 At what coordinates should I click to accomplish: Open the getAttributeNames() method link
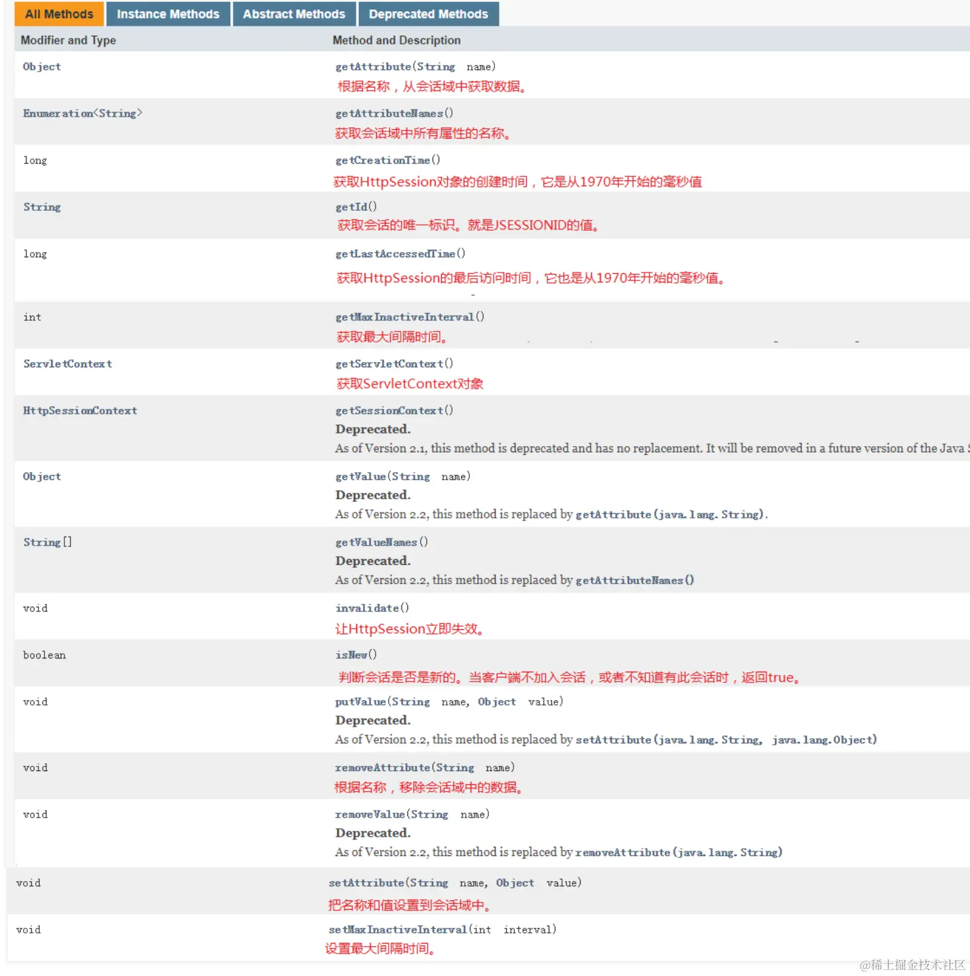pos(389,113)
